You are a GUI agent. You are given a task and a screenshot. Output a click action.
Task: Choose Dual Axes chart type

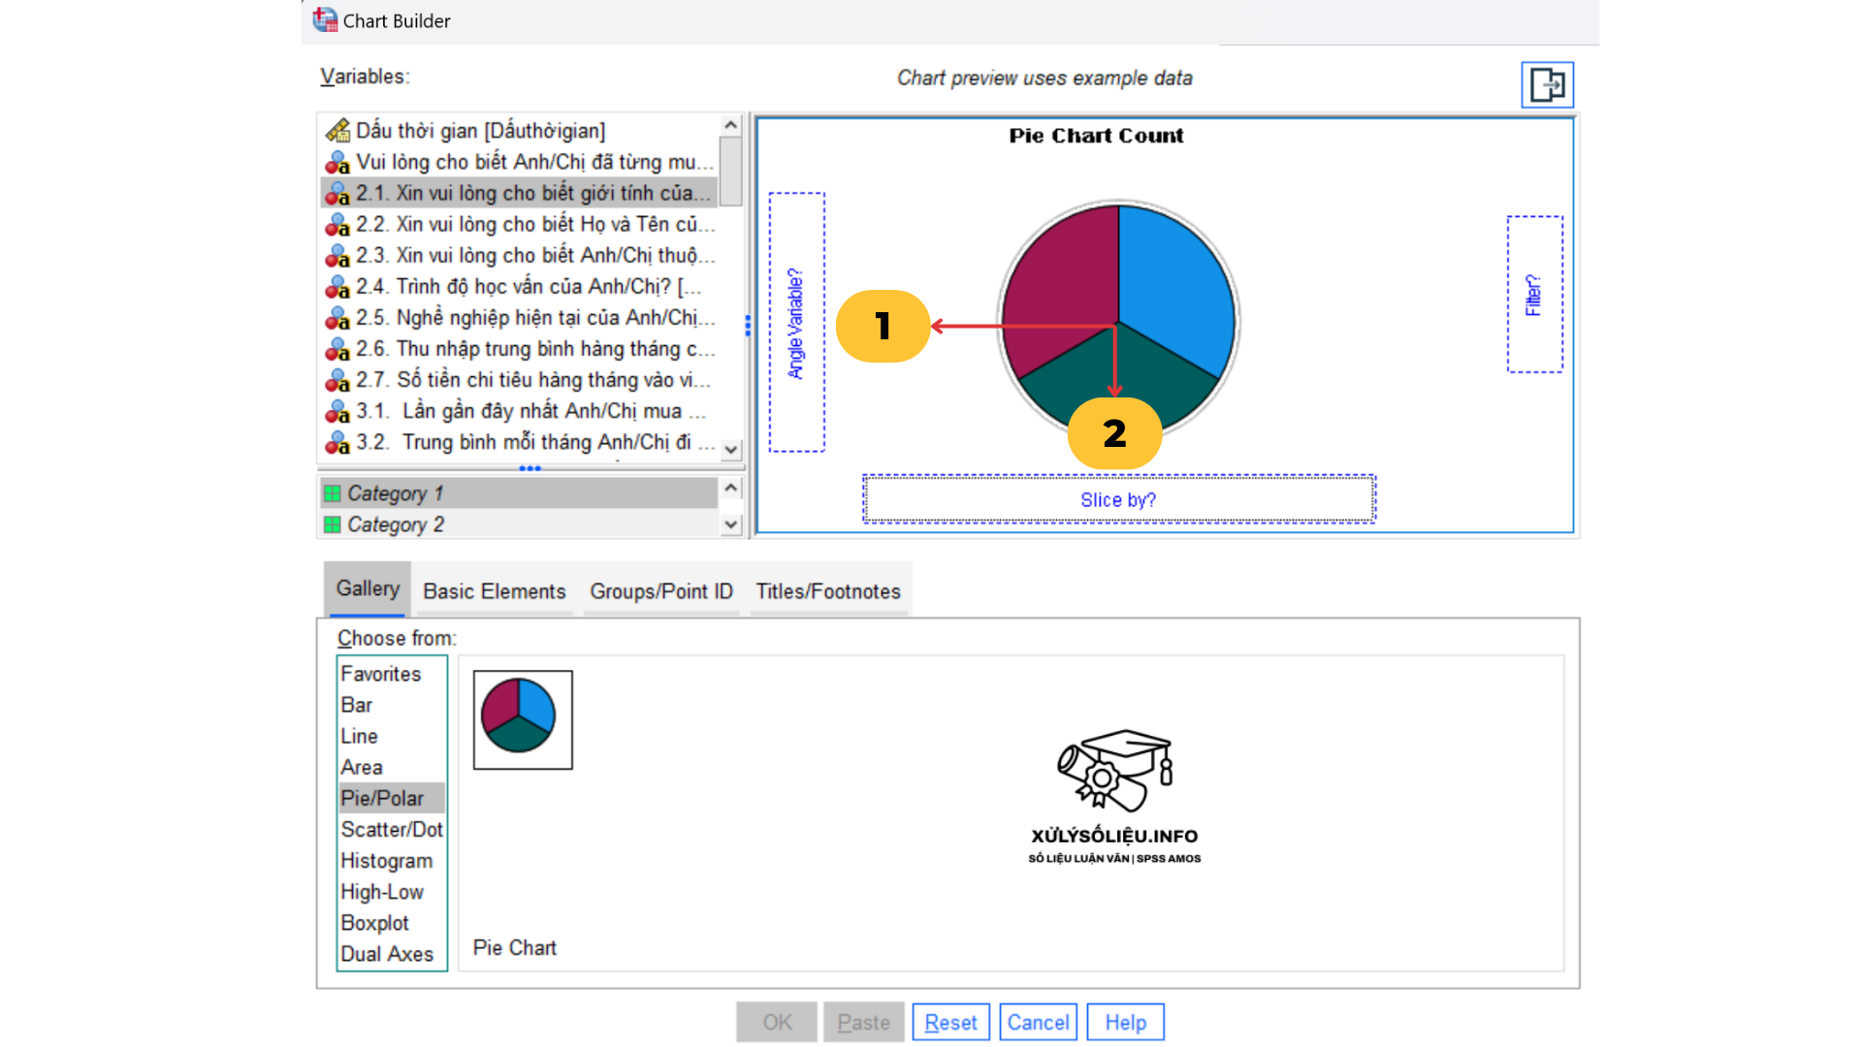(x=392, y=954)
